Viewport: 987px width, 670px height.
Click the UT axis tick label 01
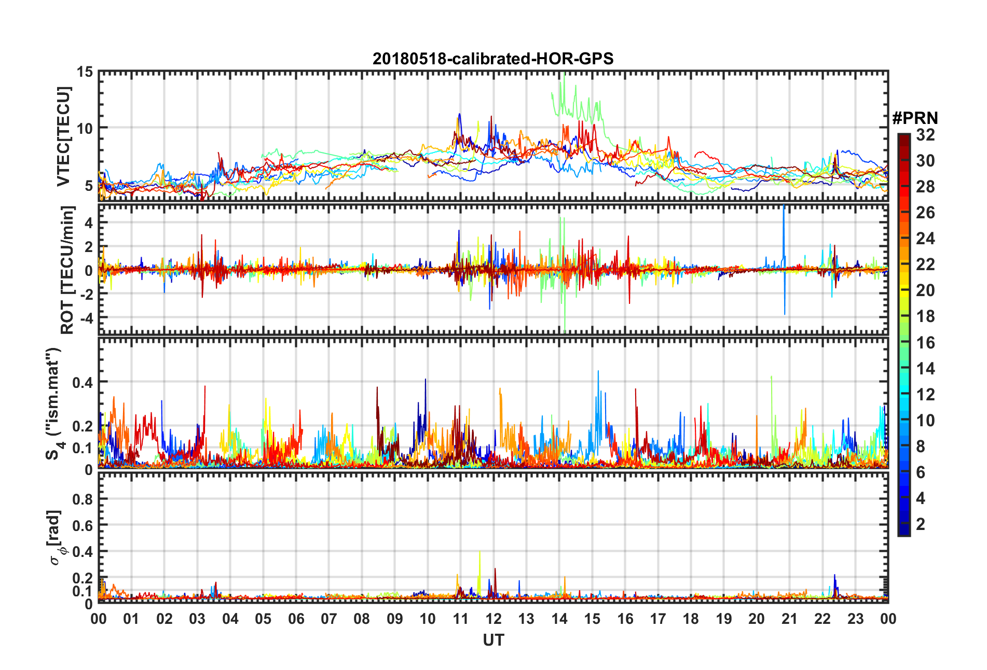(131, 619)
